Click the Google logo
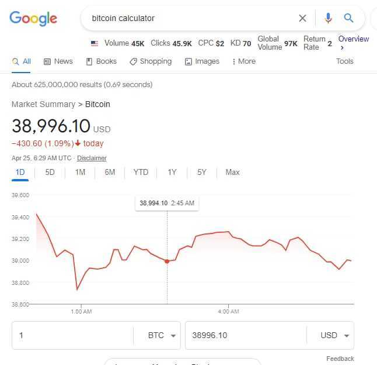377x365 pixels. tap(33, 19)
